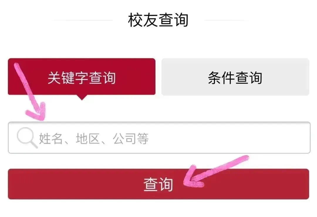Click the decorative line right of 校友查询
Screen dimensions: 317x217
tap(225, 20)
